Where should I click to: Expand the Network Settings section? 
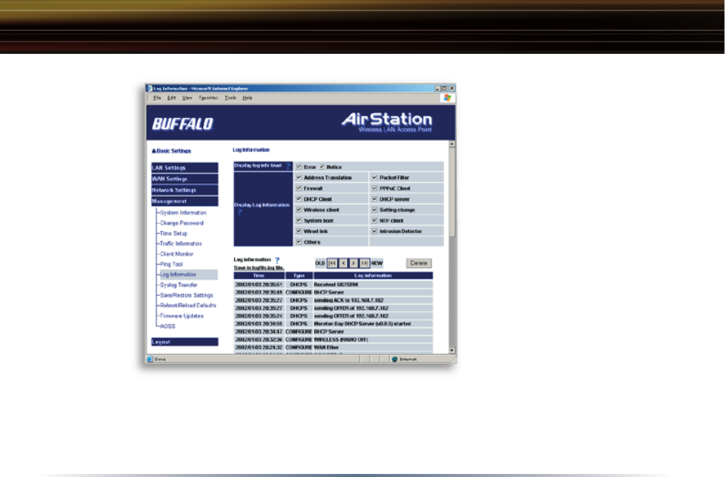(185, 190)
